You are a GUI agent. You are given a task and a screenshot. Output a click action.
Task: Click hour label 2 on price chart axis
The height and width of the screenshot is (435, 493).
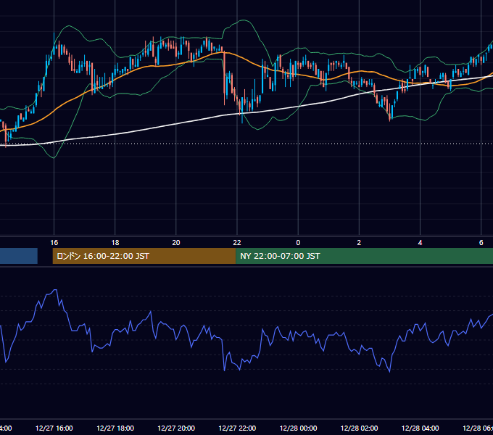359,242
